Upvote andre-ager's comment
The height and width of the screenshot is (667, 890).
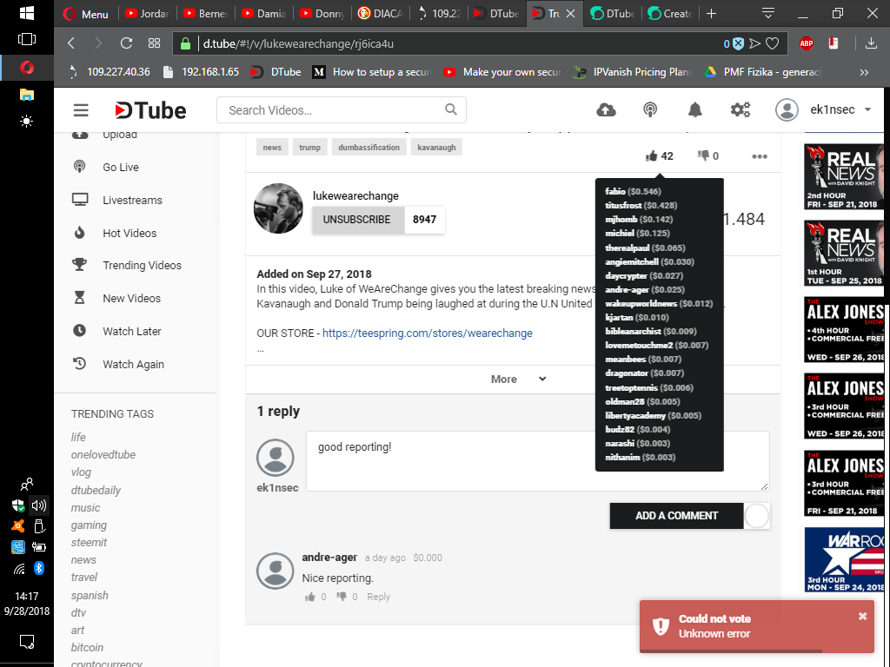coord(310,597)
